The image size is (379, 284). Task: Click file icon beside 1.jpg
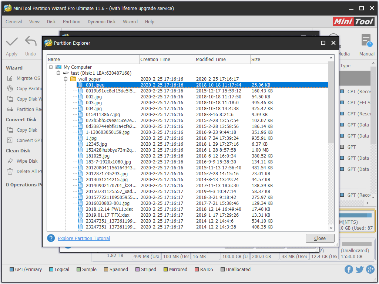[80, 138]
